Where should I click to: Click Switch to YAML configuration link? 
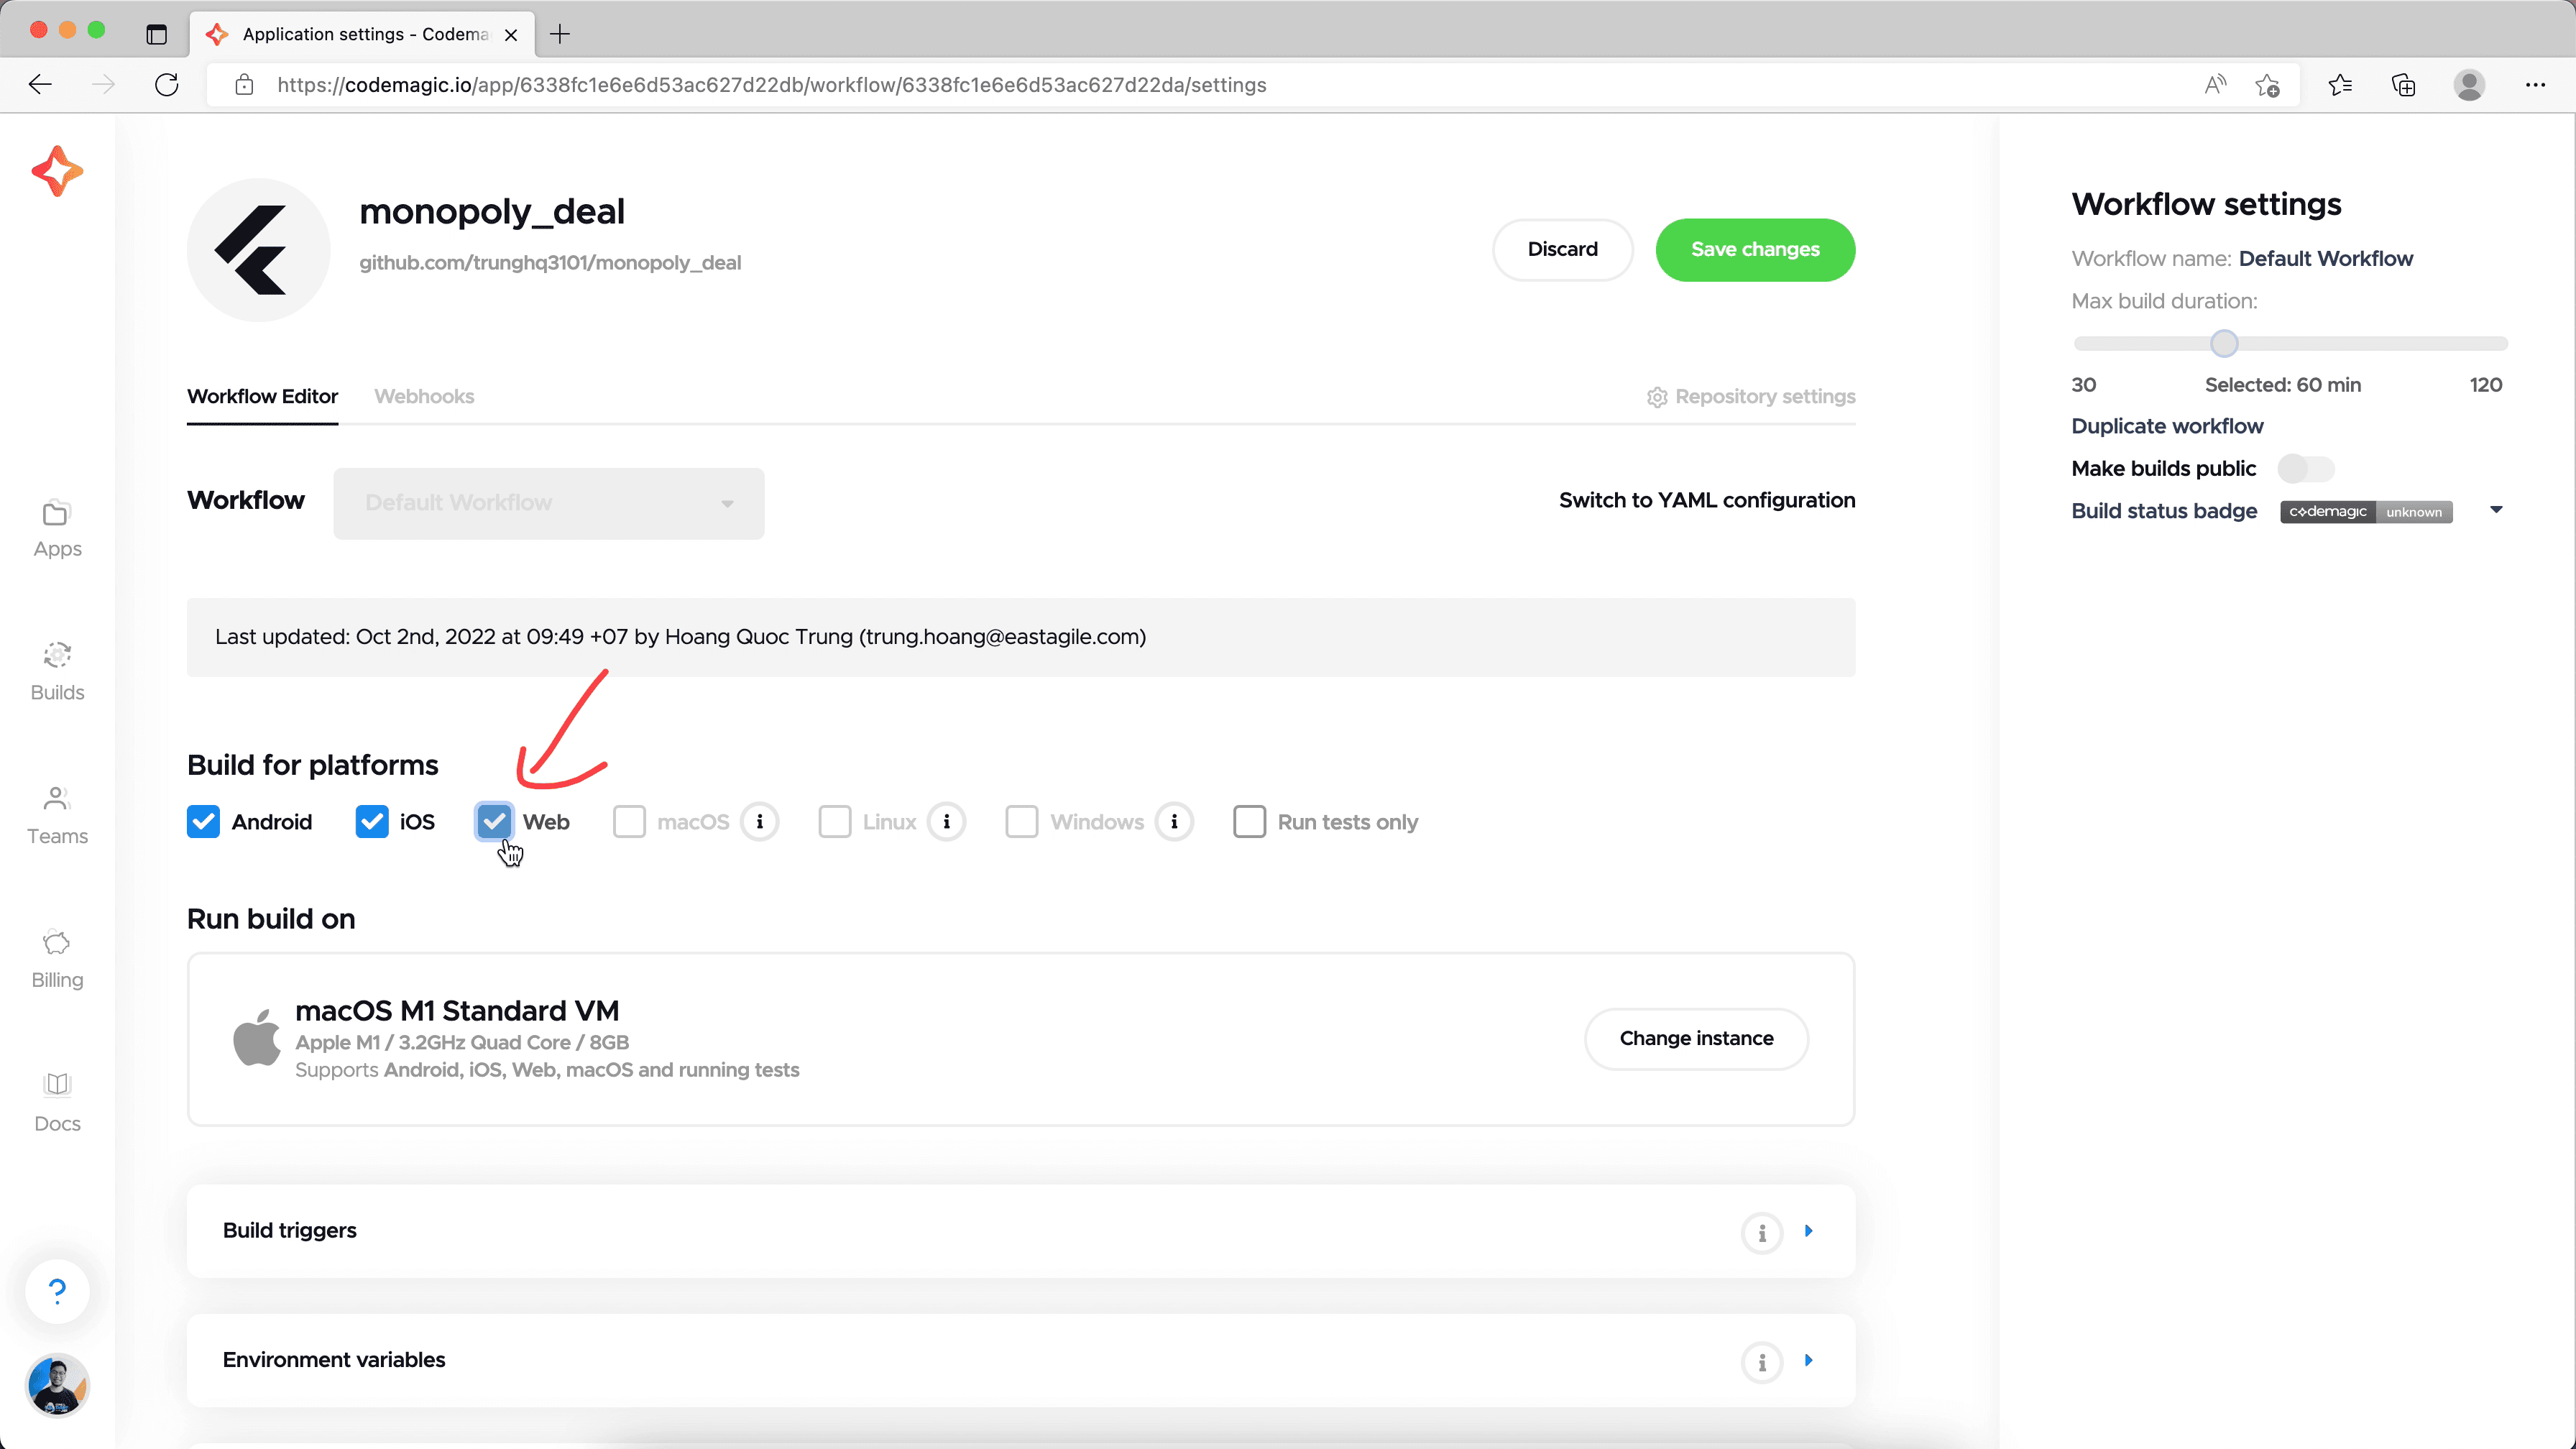(1707, 501)
